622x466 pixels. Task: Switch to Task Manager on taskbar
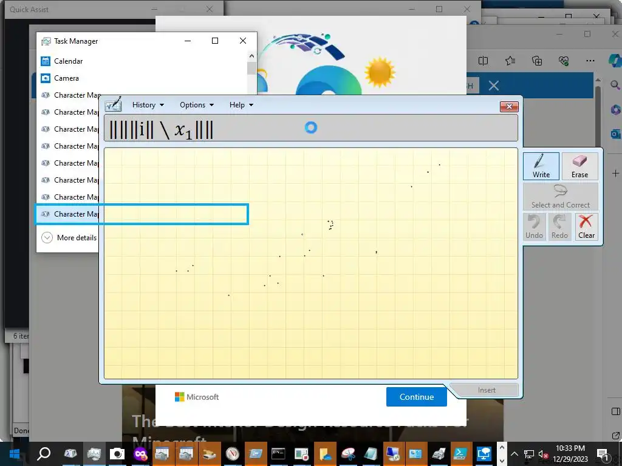(94, 454)
